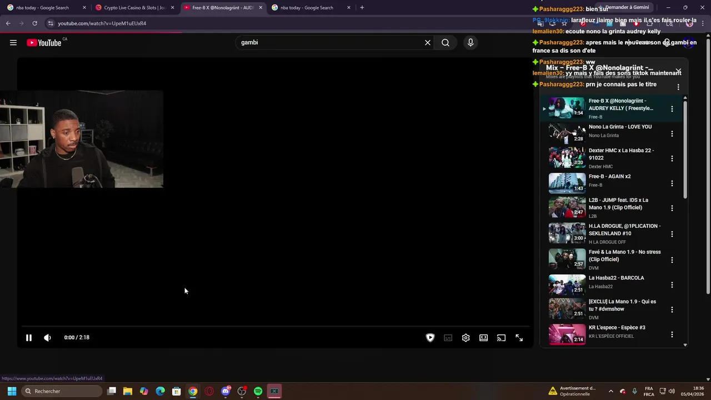Cast the video to a TV

click(501, 338)
